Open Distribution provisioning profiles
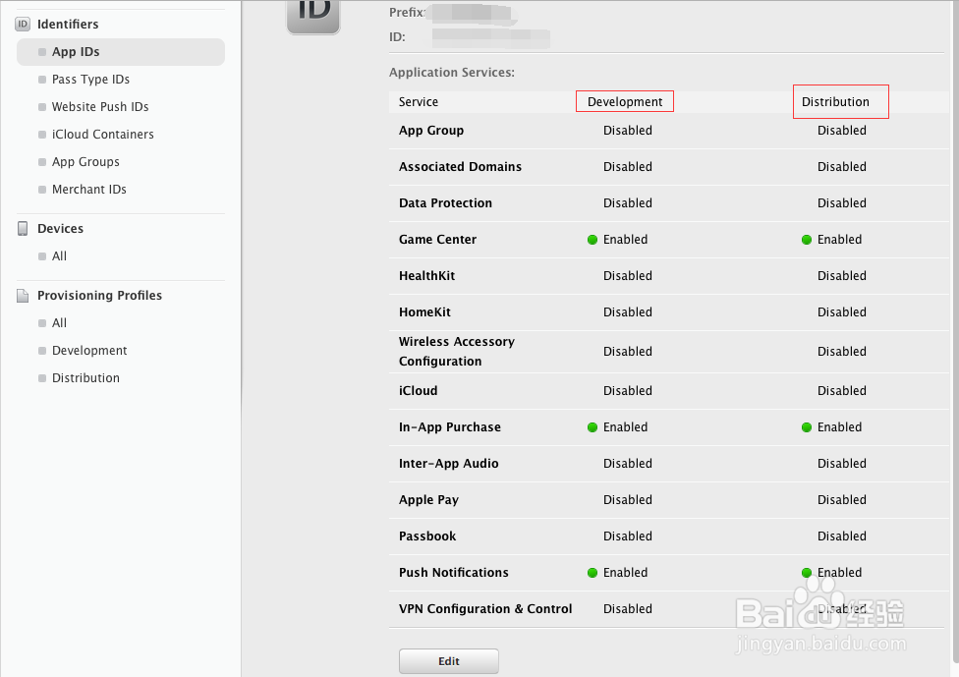This screenshot has height=677, width=959. (85, 378)
